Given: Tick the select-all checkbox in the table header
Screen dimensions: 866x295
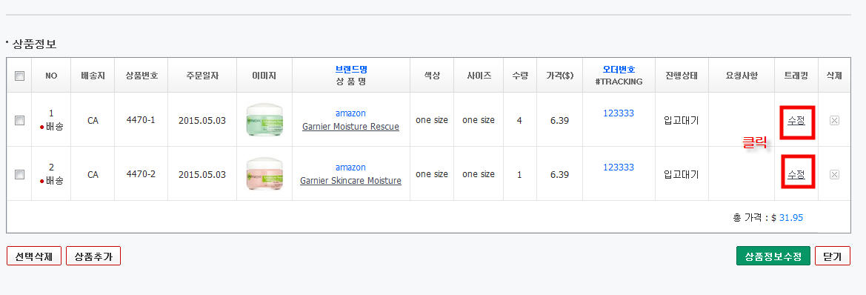Looking at the screenshot, I should tap(19, 76).
